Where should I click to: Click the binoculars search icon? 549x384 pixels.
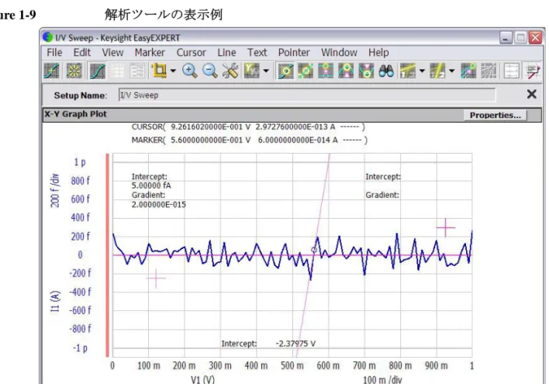[386, 71]
